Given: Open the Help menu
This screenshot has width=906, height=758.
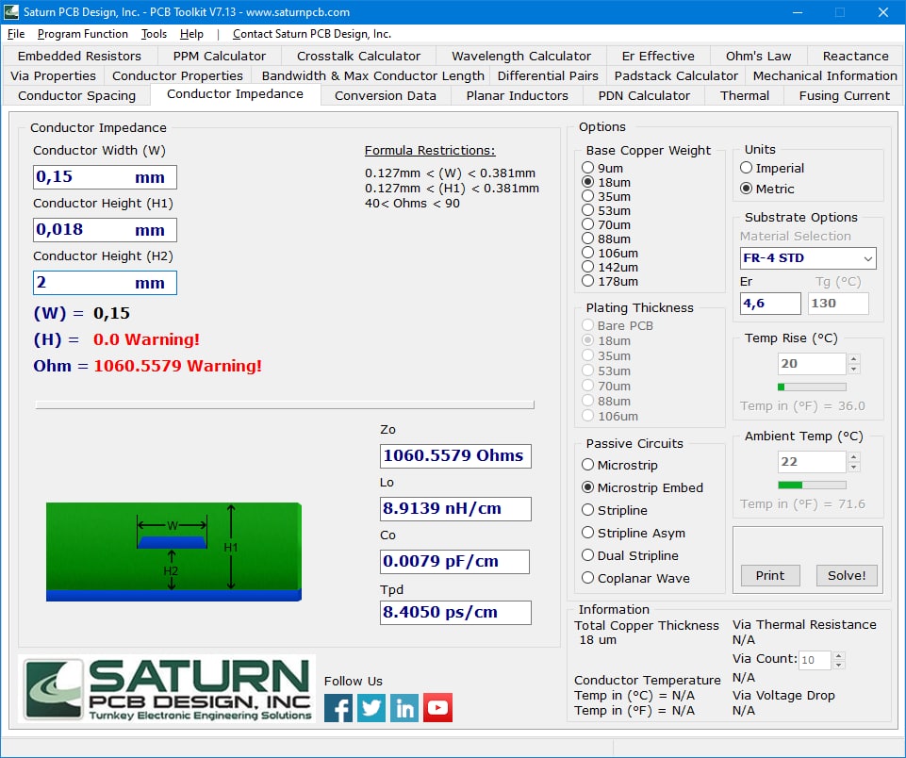Looking at the screenshot, I should click(x=191, y=34).
